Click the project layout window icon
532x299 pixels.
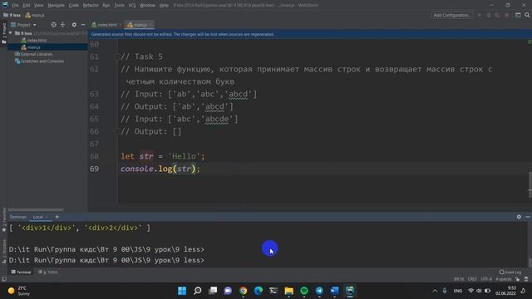[518, 15]
